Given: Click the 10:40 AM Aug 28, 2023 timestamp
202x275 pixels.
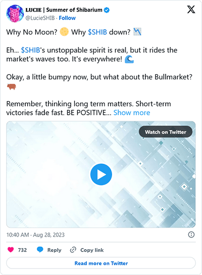Looking at the screenshot, I should click(x=35, y=235).
